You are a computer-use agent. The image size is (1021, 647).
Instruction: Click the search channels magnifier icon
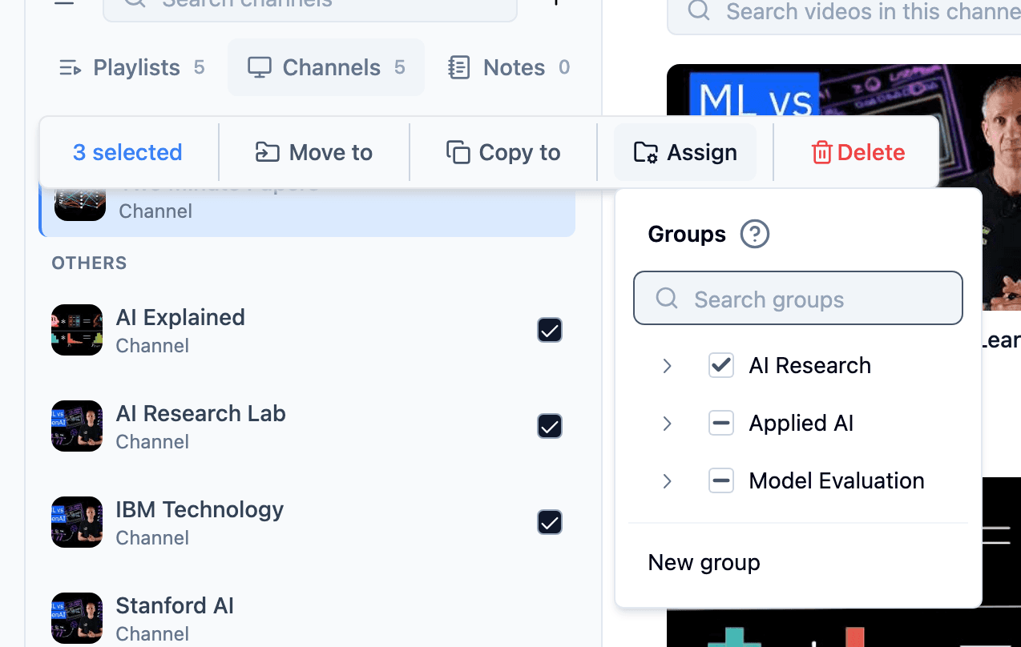click(135, 2)
